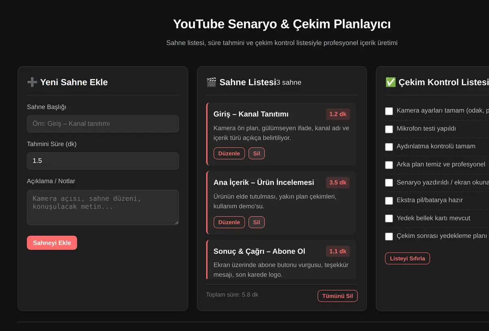
Task: Click the Tahmini Süre (dk) label
Action: pyautogui.click(x=52, y=144)
